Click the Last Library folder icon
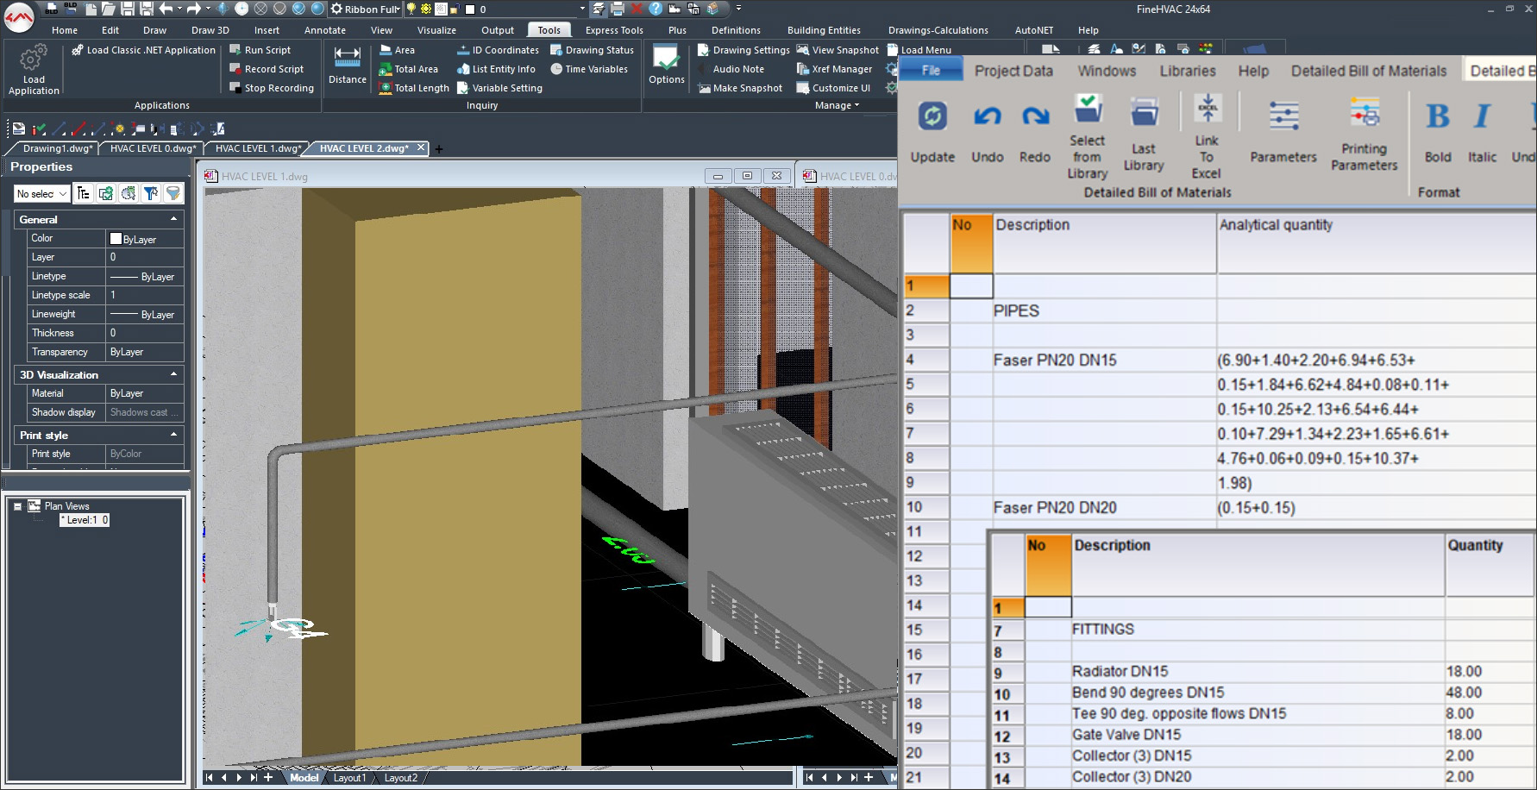The image size is (1537, 790). point(1144,114)
